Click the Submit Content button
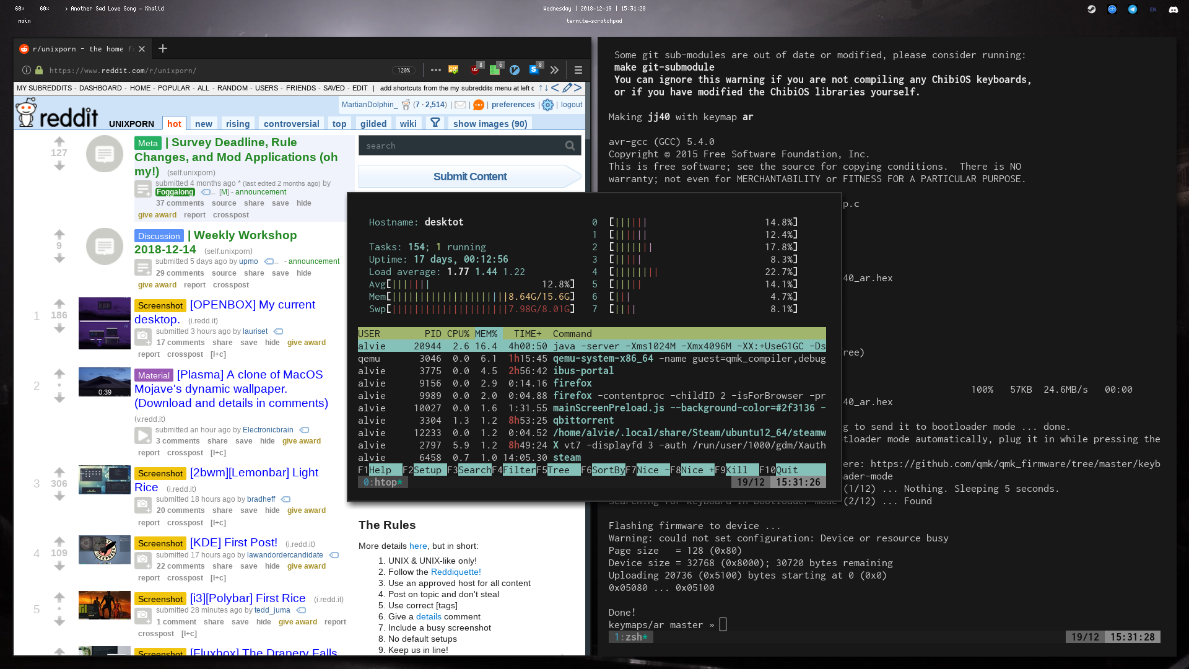The height and width of the screenshot is (669, 1189). (x=469, y=177)
